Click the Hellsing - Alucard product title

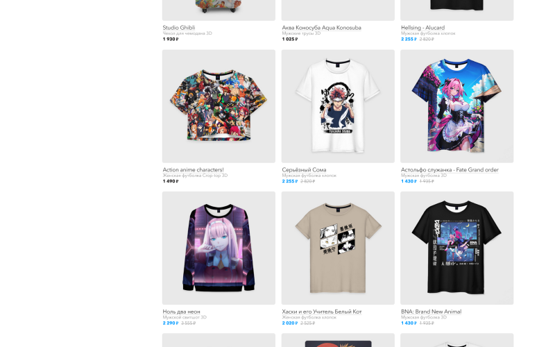[422, 28]
